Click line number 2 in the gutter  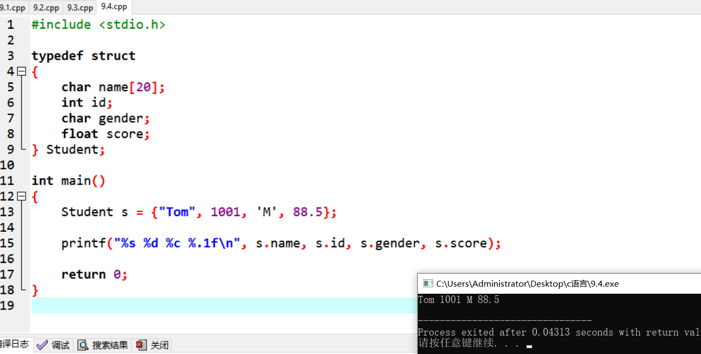click(x=10, y=40)
